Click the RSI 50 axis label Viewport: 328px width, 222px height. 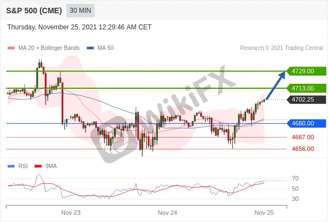[x=295, y=189]
